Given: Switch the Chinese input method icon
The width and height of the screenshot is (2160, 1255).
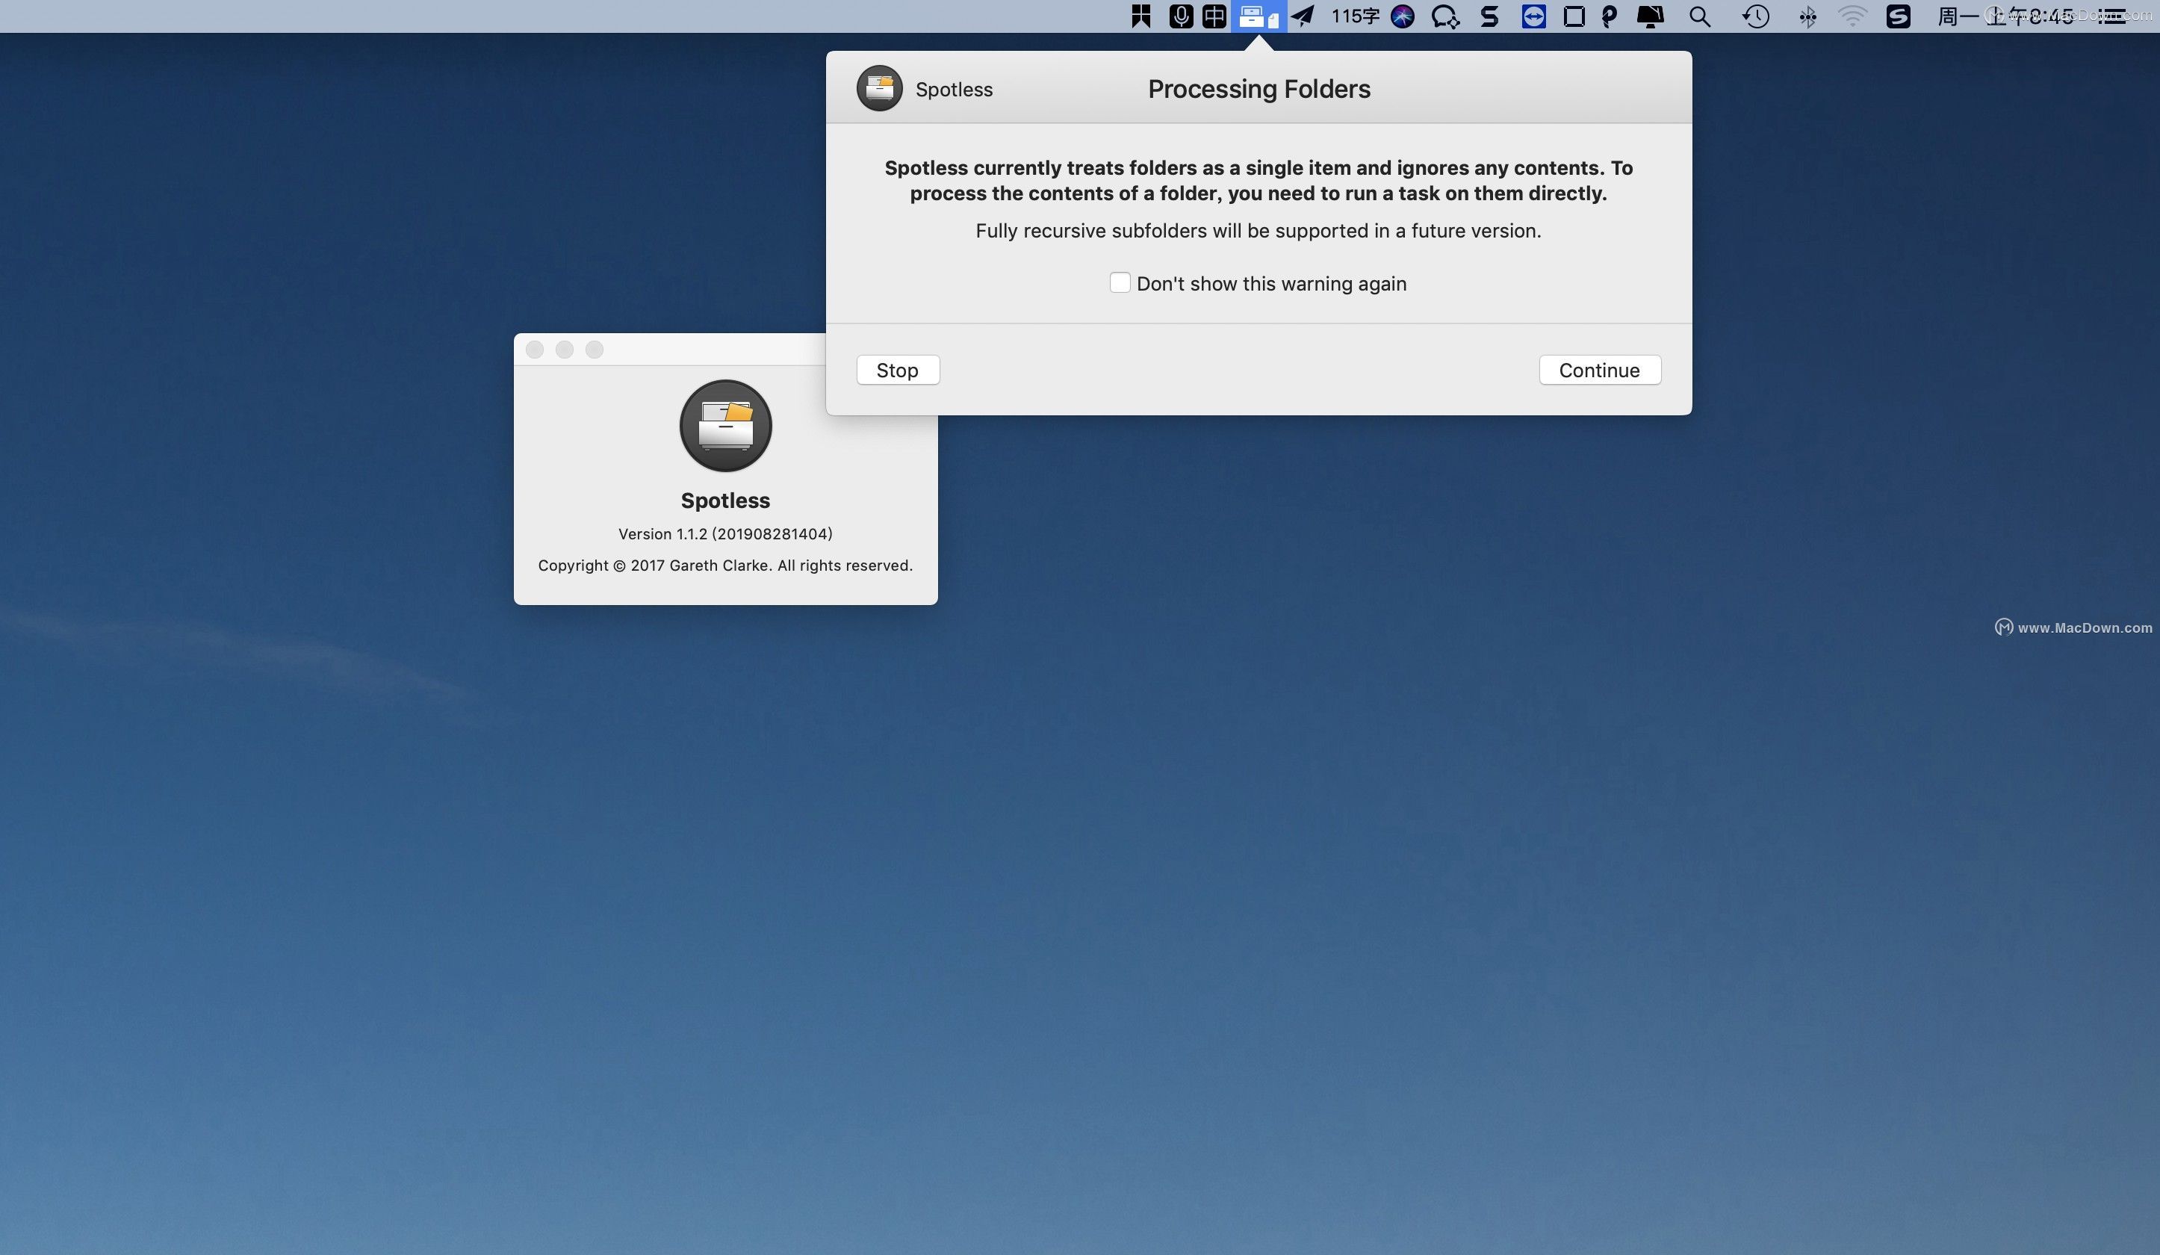Looking at the screenshot, I should pos(1214,16).
